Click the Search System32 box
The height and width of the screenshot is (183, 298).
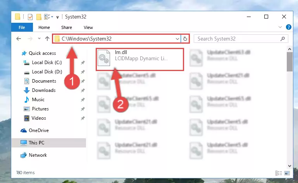pyautogui.click(x=241, y=39)
